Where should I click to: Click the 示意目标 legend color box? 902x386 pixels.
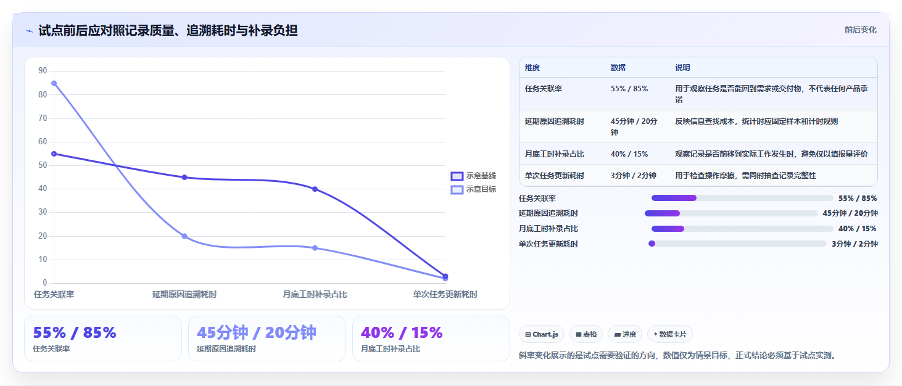click(457, 189)
